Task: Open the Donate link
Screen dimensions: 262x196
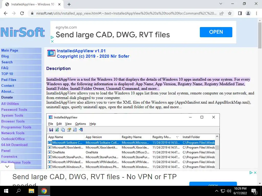Action: (x=7, y=97)
